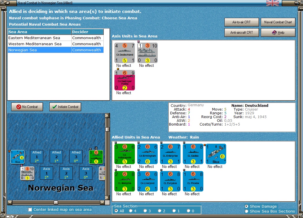Screen dimensions: 303x218
Task: Select sea section 1 radio
Action: 174,211
